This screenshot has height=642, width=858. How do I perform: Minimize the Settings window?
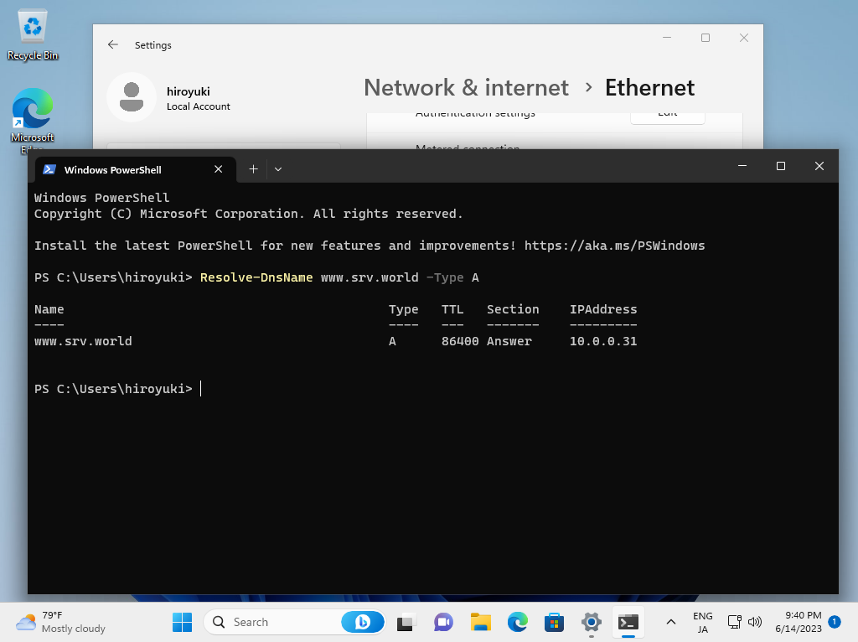pyautogui.click(x=666, y=38)
